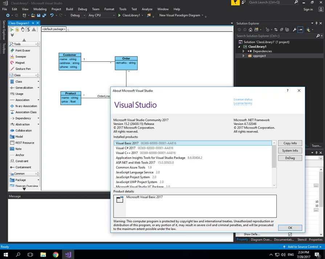Select the Usage connector tool
The width and height of the screenshot is (325, 259).
pos(17,94)
